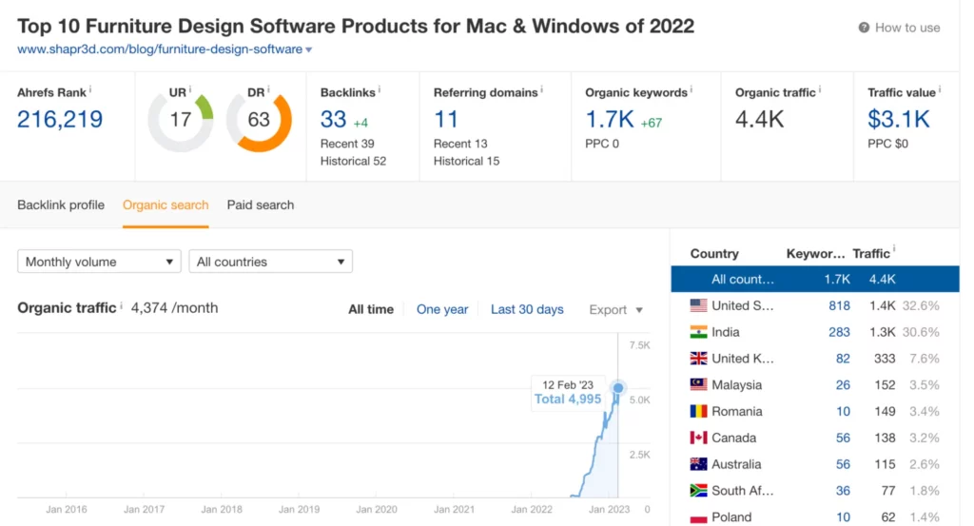Click the 12 Feb '23 chart data point
Screen dimensions: 974x526
pyautogui.click(x=618, y=387)
